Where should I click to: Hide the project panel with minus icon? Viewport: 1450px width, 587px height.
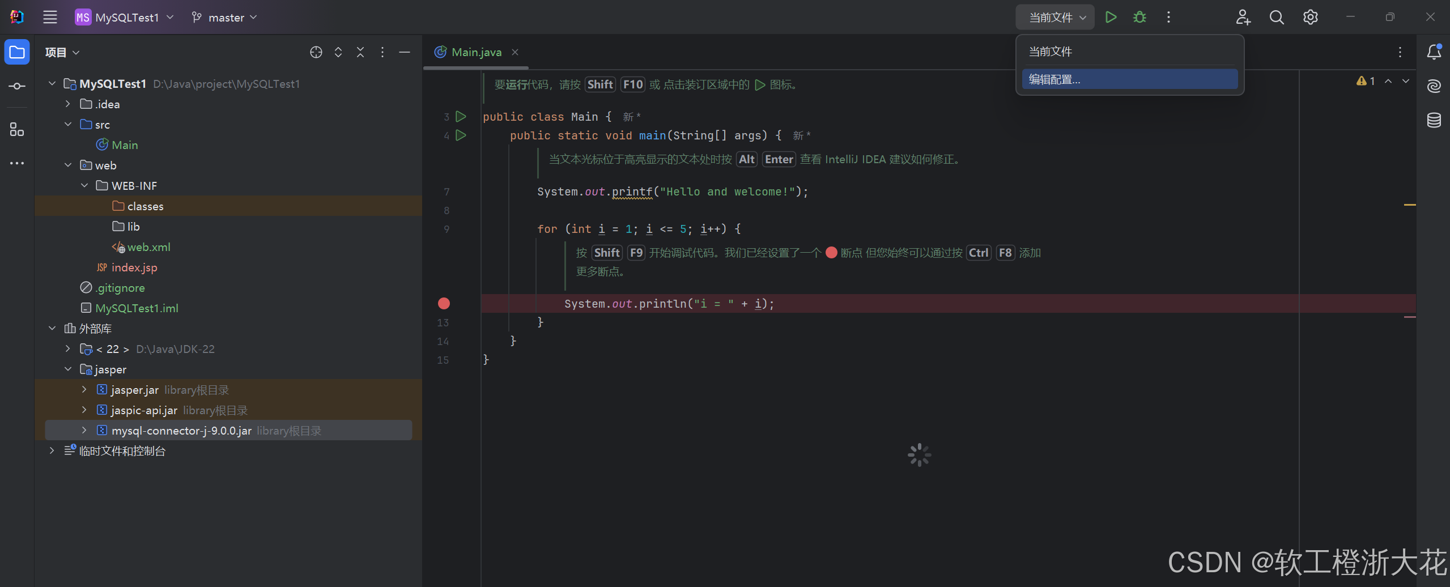[x=405, y=52]
